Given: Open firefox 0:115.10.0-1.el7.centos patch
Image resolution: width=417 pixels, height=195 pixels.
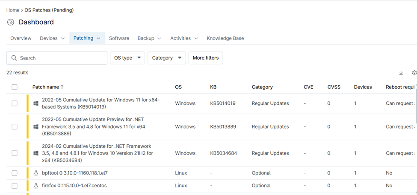Looking at the screenshot, I should pyautogui.click(x=74, y=186).
